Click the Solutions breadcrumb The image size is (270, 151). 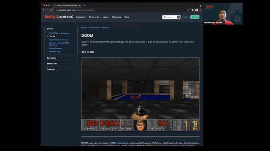click(94, 27)
